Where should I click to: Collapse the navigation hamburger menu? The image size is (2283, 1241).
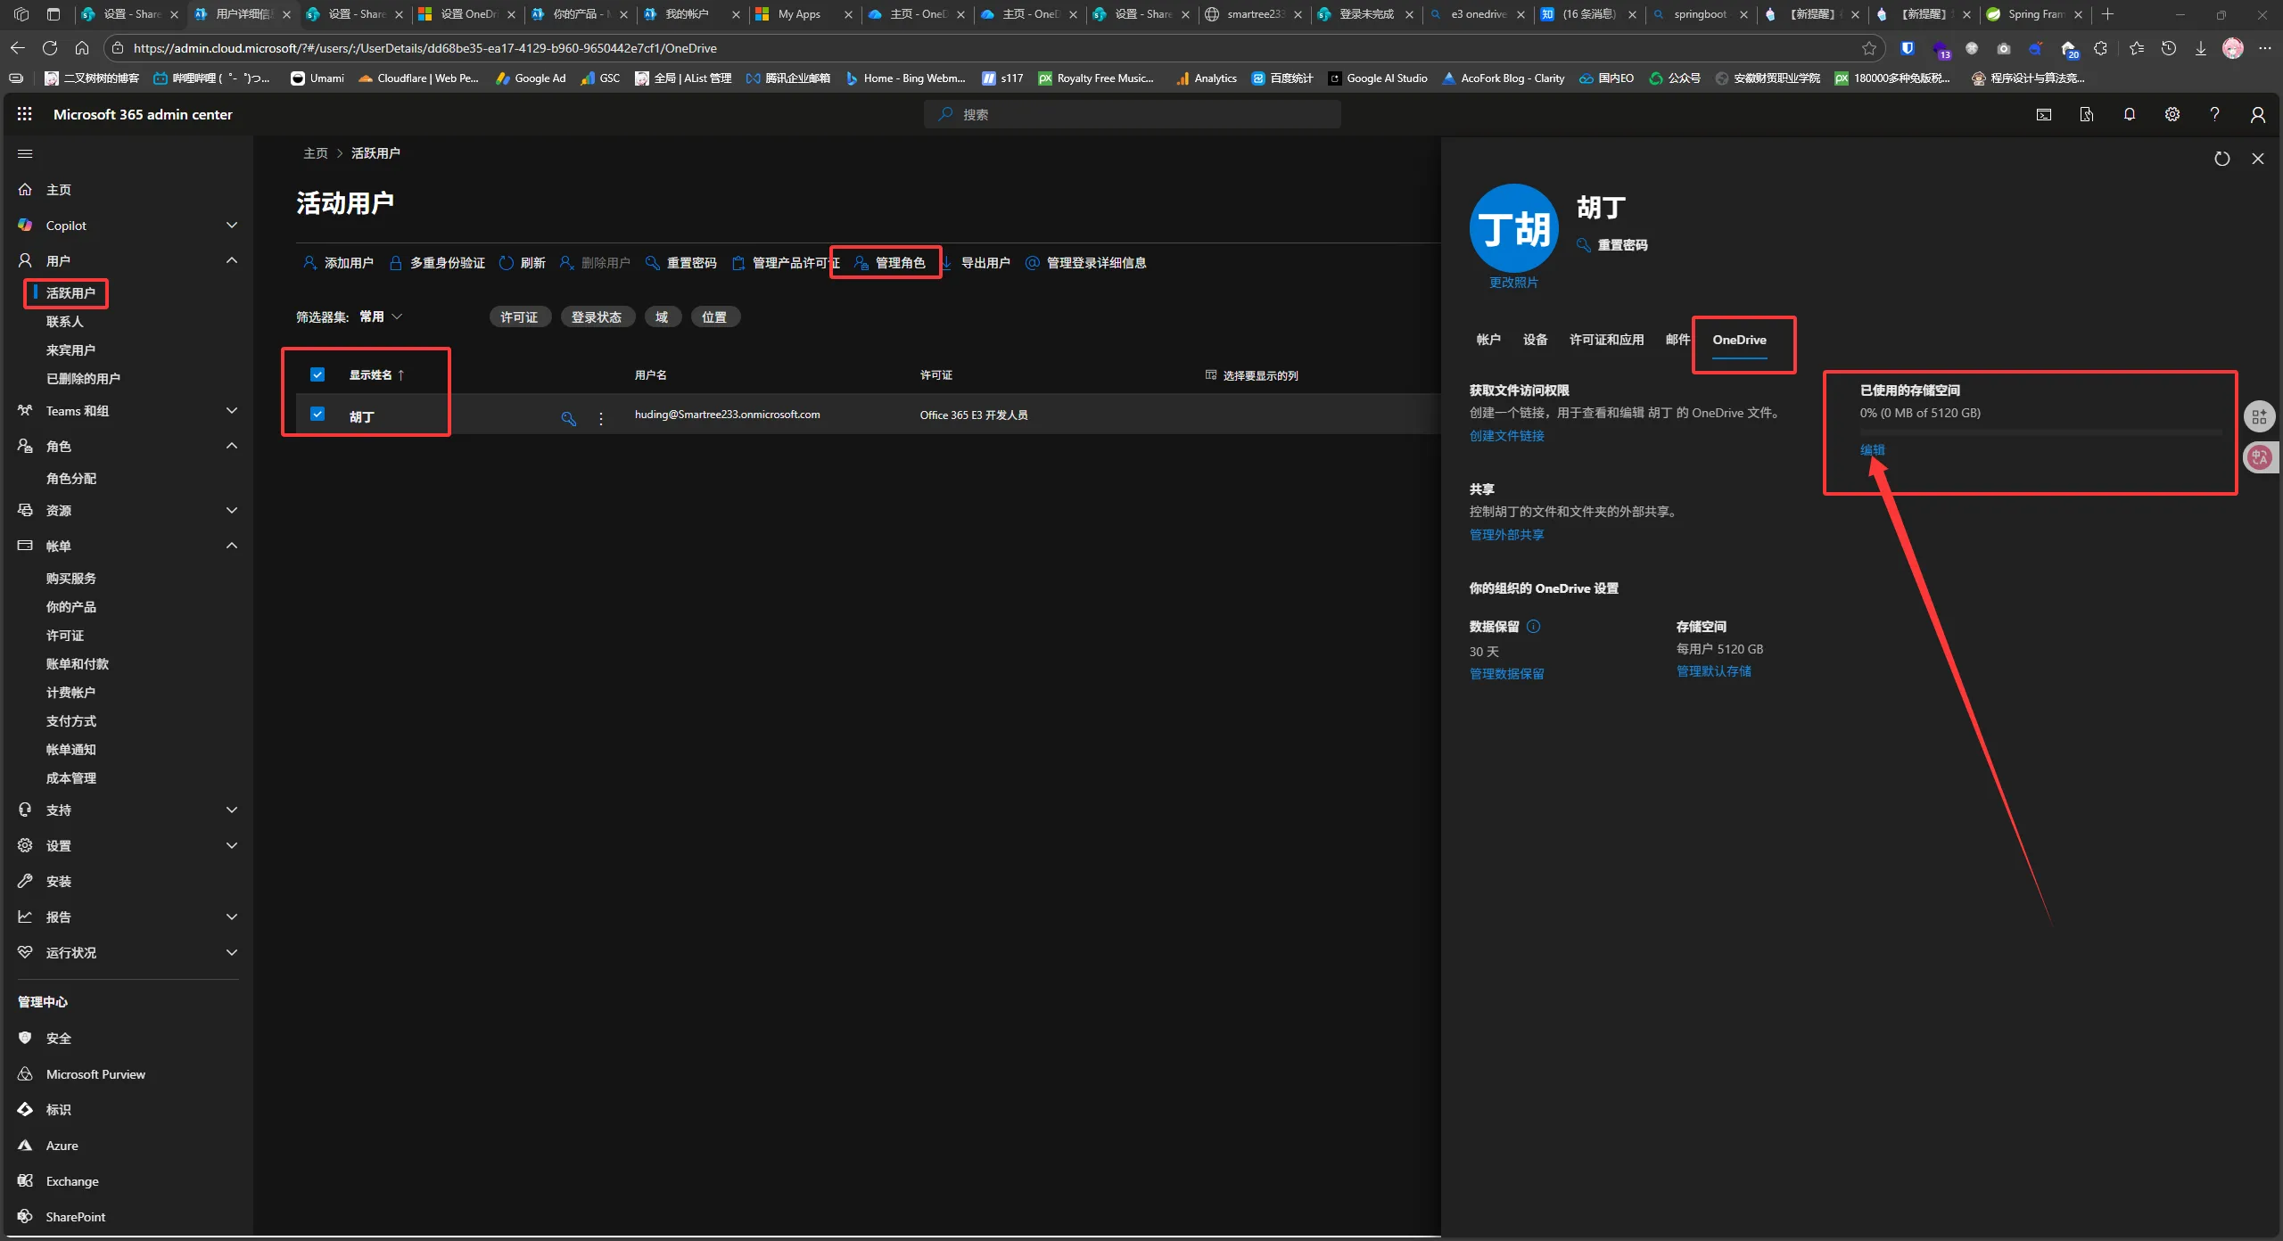pos(25,153)
